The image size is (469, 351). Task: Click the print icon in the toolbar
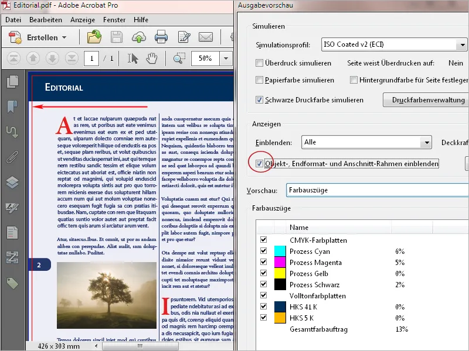coord(162,37)
